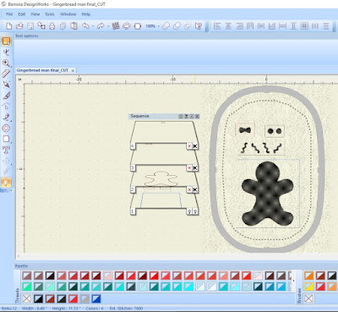Select the Gingerbread man final_CUT tab

(42, 70)
